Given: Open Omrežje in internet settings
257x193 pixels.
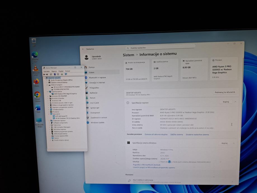Looking at the screenshot, I should point(97,83).
